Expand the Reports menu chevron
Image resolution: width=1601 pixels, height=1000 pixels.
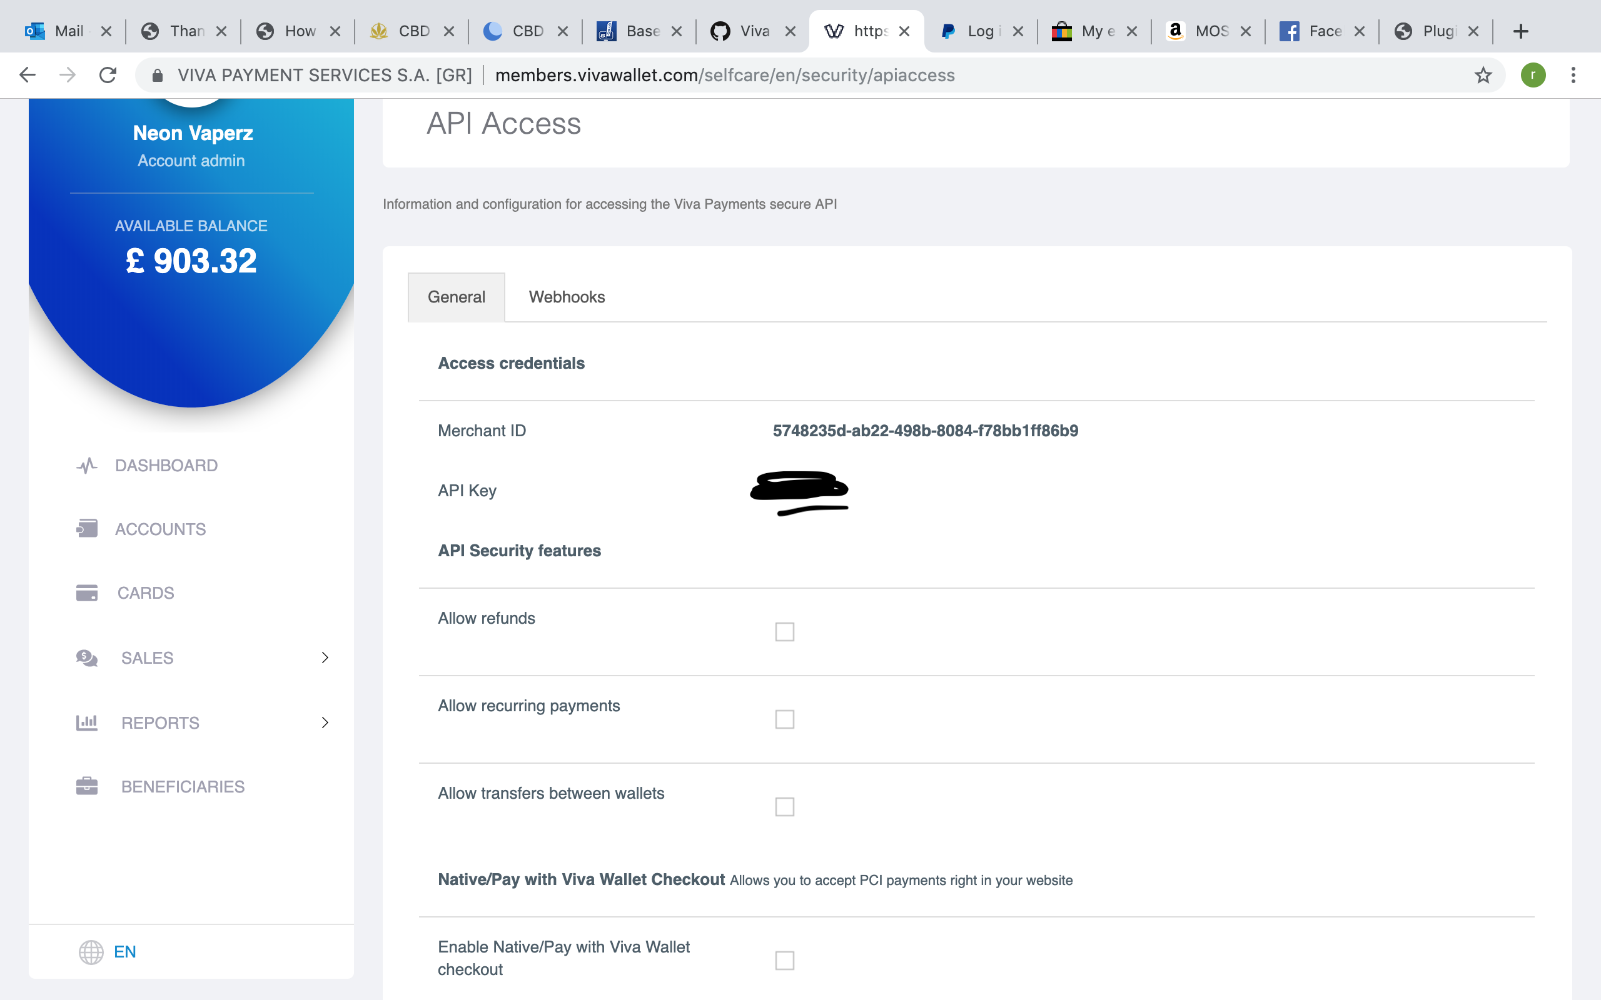click(325, 722)
